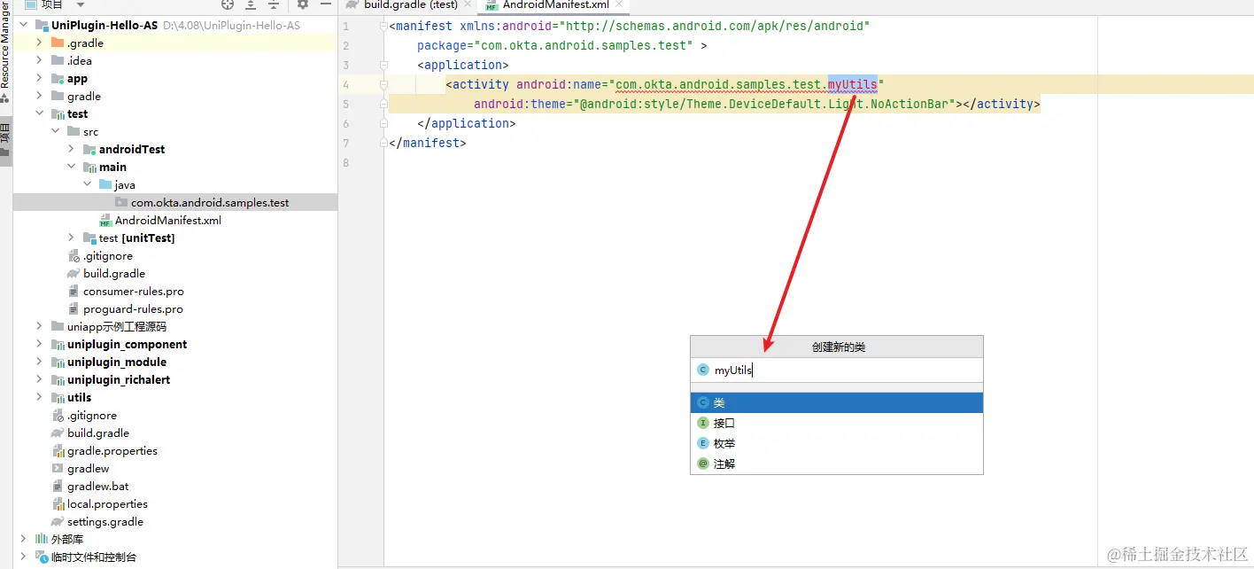Click the Expand All icon in project panel

[x=251, y=4]
